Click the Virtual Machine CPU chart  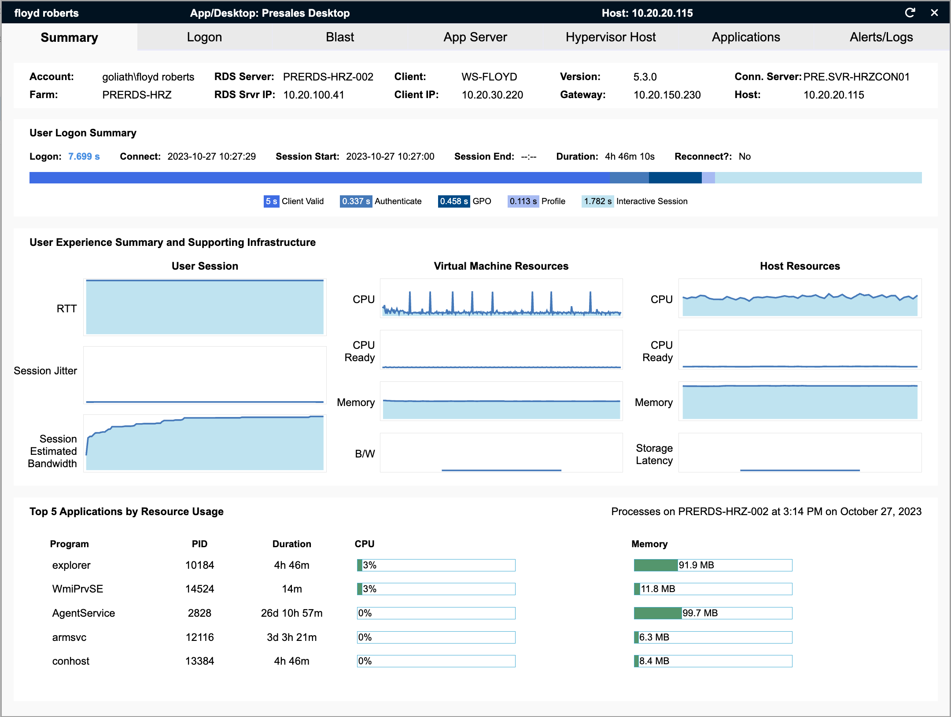click(x=501, y=299)
